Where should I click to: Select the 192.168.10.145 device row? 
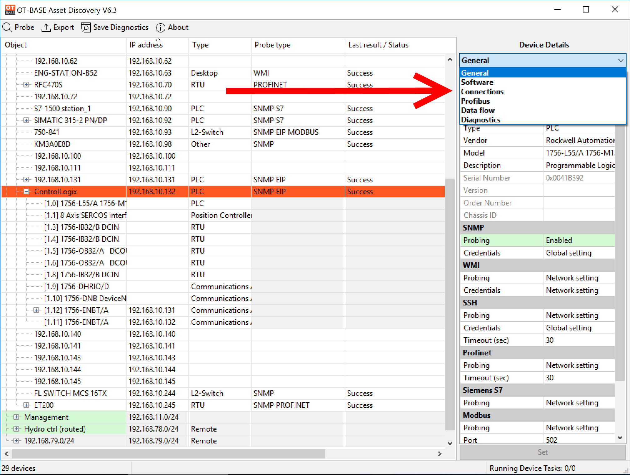tap(223, 381)
